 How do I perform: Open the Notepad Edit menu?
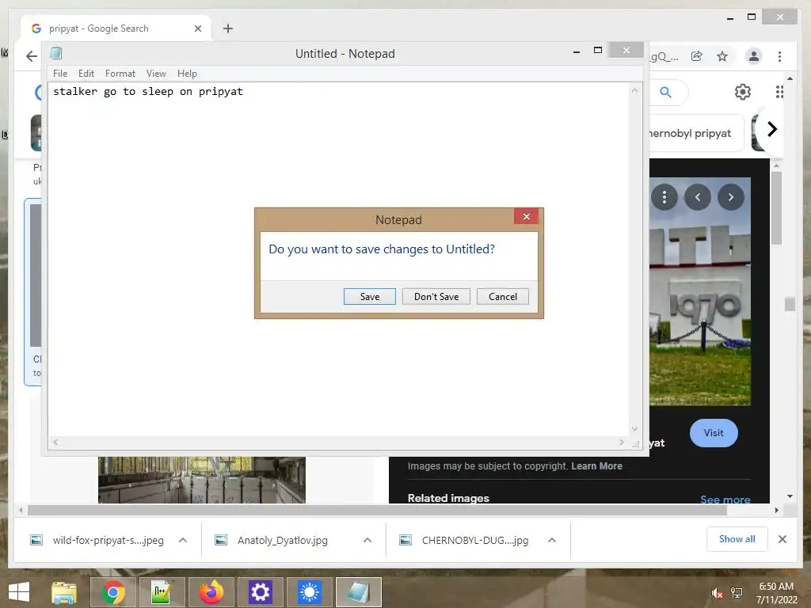(86, 74)
